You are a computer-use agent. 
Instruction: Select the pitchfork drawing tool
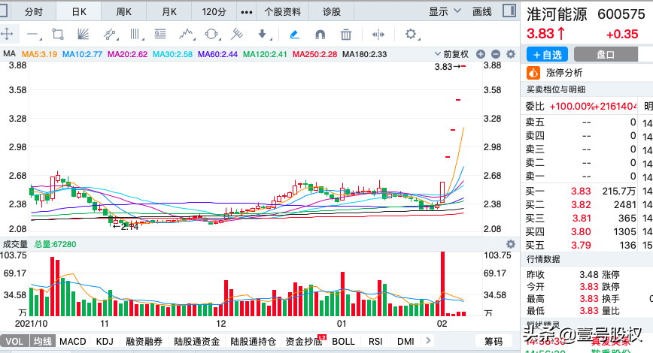[237, 34]
